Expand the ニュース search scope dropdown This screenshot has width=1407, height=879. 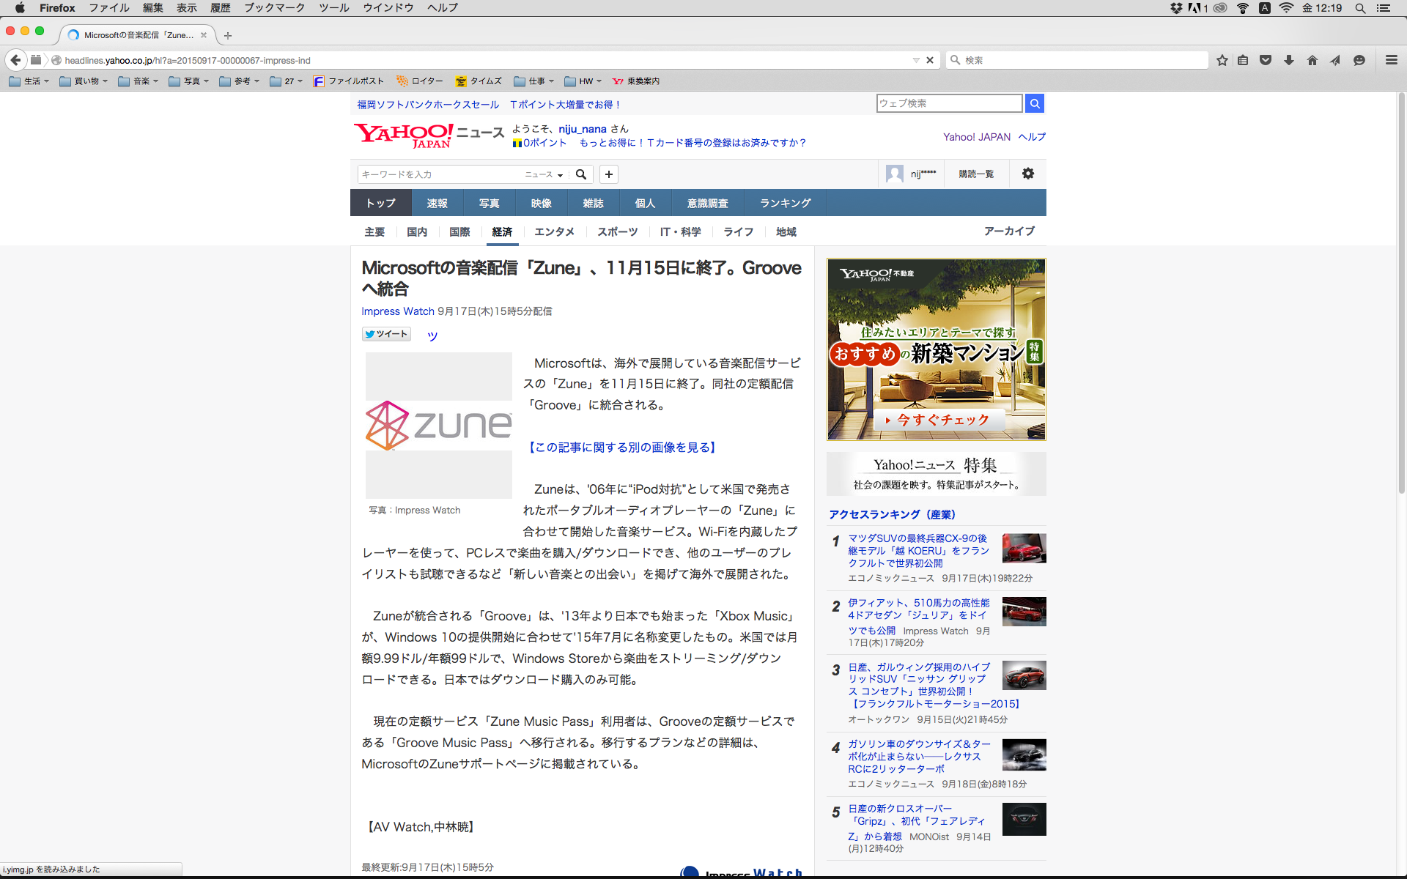click(x=544, y=174)
